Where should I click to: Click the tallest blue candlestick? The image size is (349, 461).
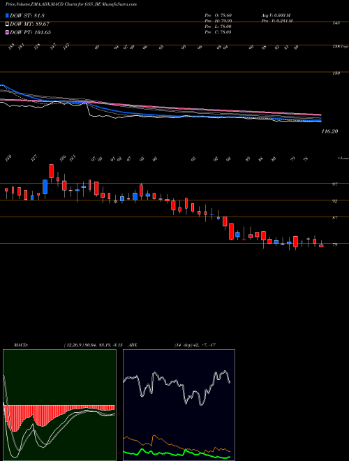tap(45, 186)
